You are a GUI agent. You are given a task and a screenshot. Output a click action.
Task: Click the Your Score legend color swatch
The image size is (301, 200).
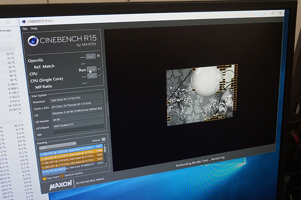(44, 179)
